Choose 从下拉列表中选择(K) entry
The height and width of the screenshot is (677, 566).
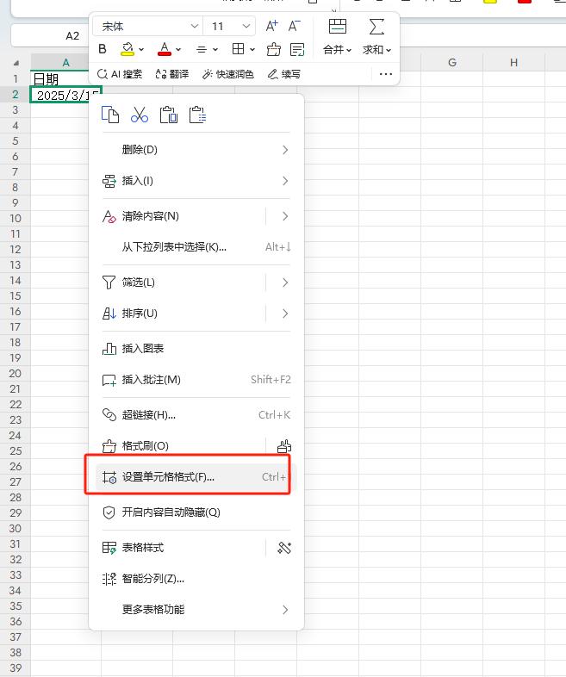click(196, 247)
